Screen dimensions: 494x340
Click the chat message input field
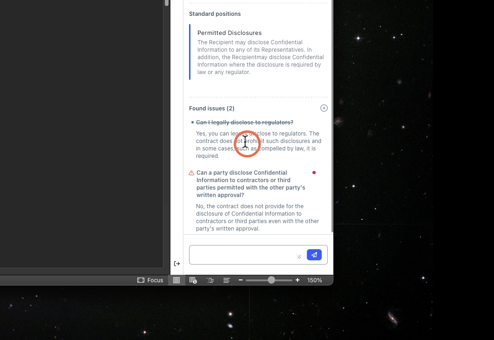click(x=258, y=255)
